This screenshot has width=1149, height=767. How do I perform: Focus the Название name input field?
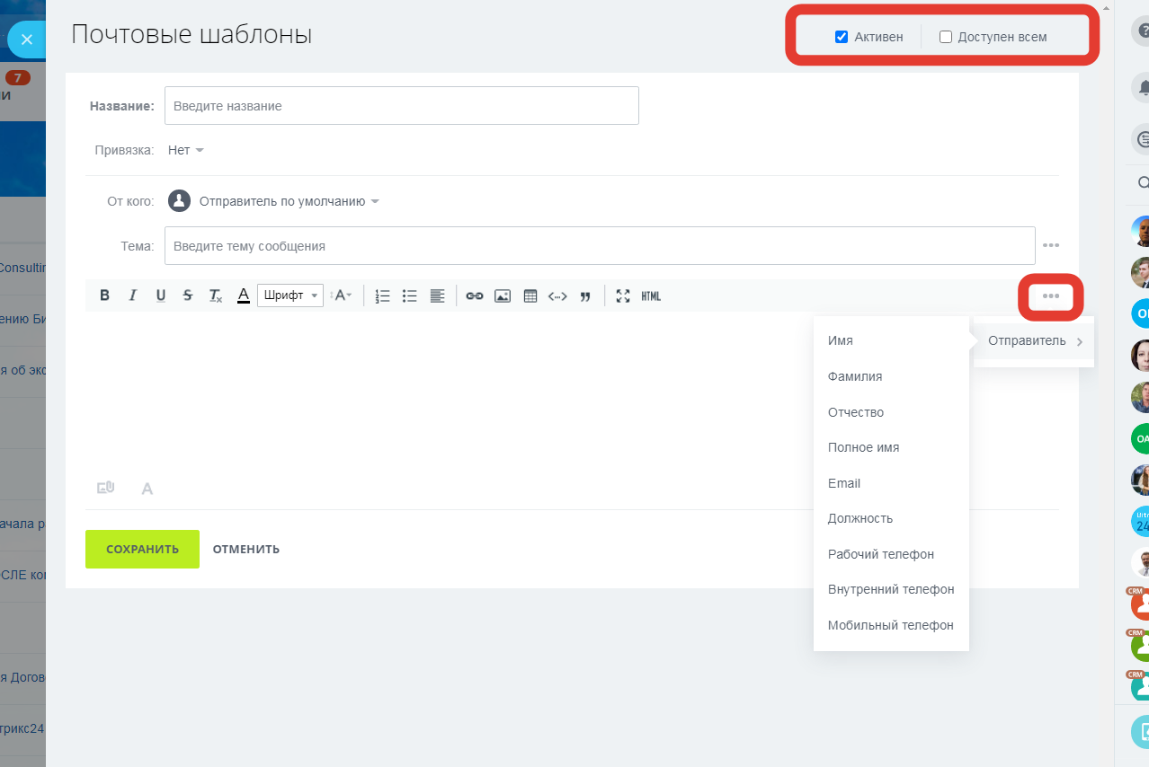401,106
